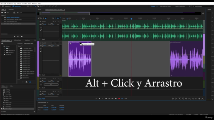Click the Fast Forward button in the transport
Image resolution: width=214 pixels, height=120 pixels.
(x=112, y=99)
